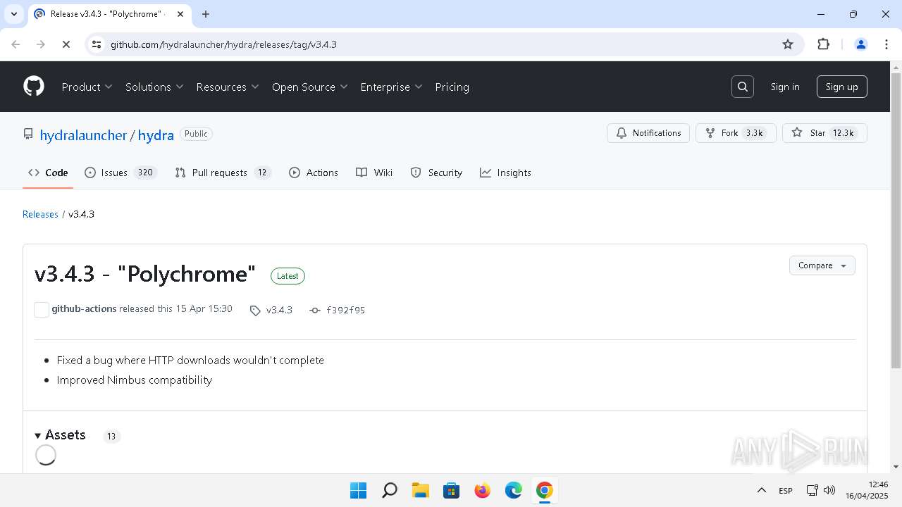Open the hydralauncher owner link
902x507 pixels.
point(83,135)
